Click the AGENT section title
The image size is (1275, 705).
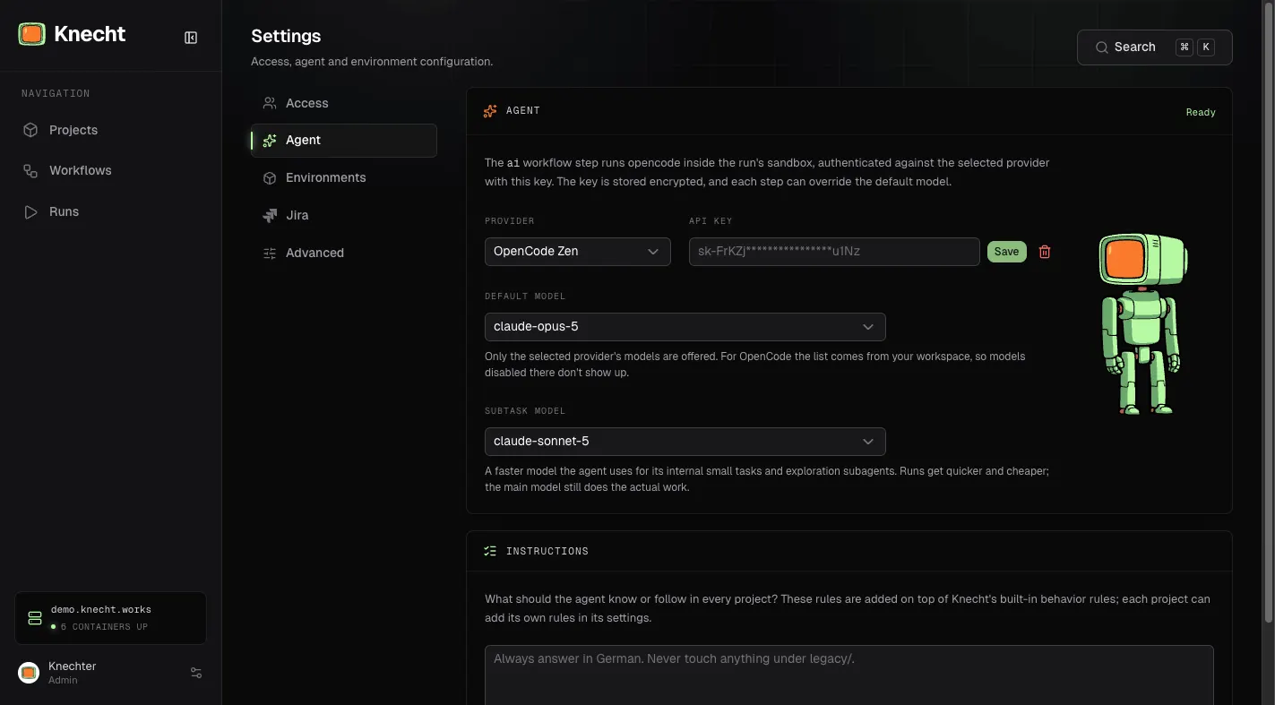523,111
